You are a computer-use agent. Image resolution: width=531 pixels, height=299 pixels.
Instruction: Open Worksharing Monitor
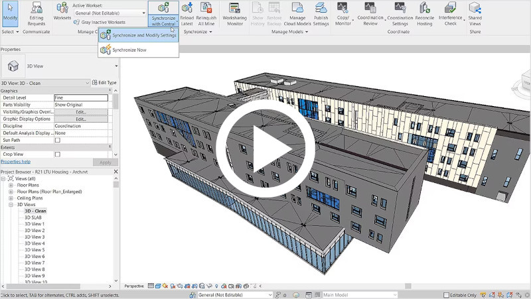point(235,14)
